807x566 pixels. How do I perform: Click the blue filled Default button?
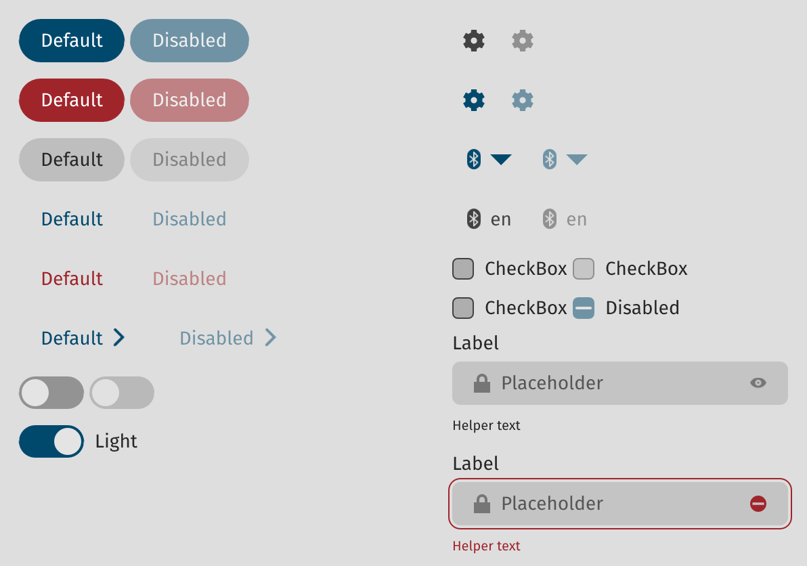point(72,41)
